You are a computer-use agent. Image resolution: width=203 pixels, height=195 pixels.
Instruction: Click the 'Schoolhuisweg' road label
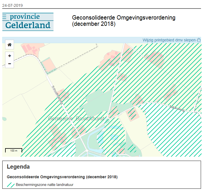(57, 95)
